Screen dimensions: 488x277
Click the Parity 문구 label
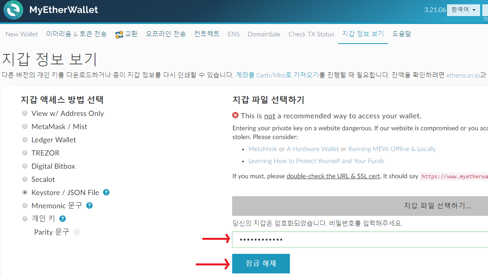coord(52,232)
